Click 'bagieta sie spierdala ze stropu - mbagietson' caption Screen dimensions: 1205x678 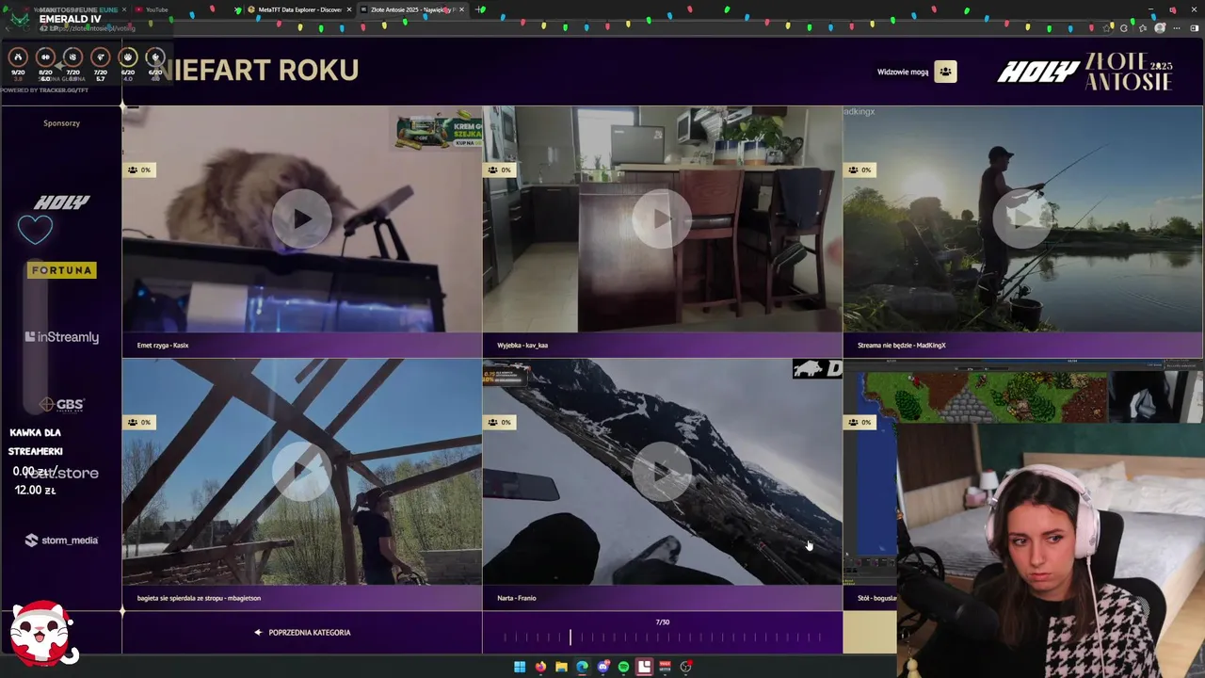pos(199,598)
